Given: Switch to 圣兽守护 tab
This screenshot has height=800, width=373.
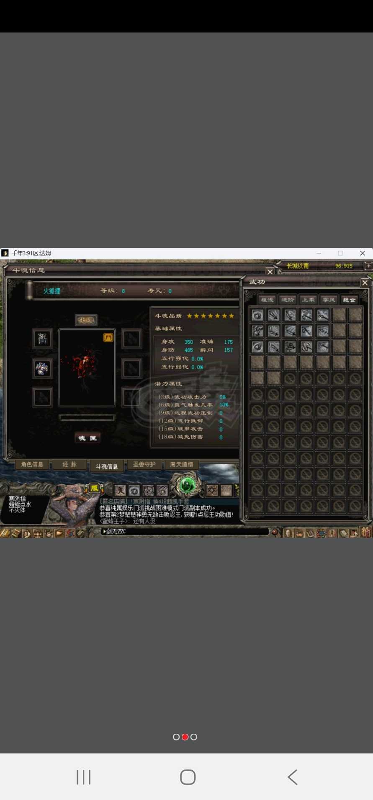Looking at the screenshot, I should click(144, 464).
